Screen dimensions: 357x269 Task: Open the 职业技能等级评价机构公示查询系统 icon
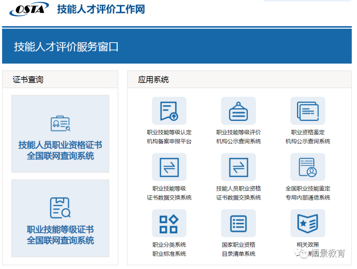point(238,111)
